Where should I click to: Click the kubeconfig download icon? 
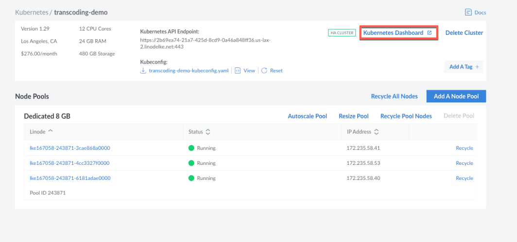[x=143, y=71]
